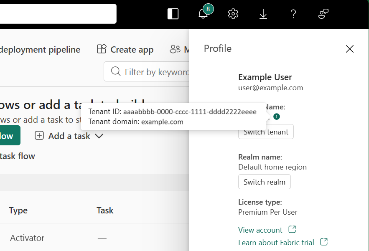Select the Activator row in the task table
369x251 pixels.
26,238
